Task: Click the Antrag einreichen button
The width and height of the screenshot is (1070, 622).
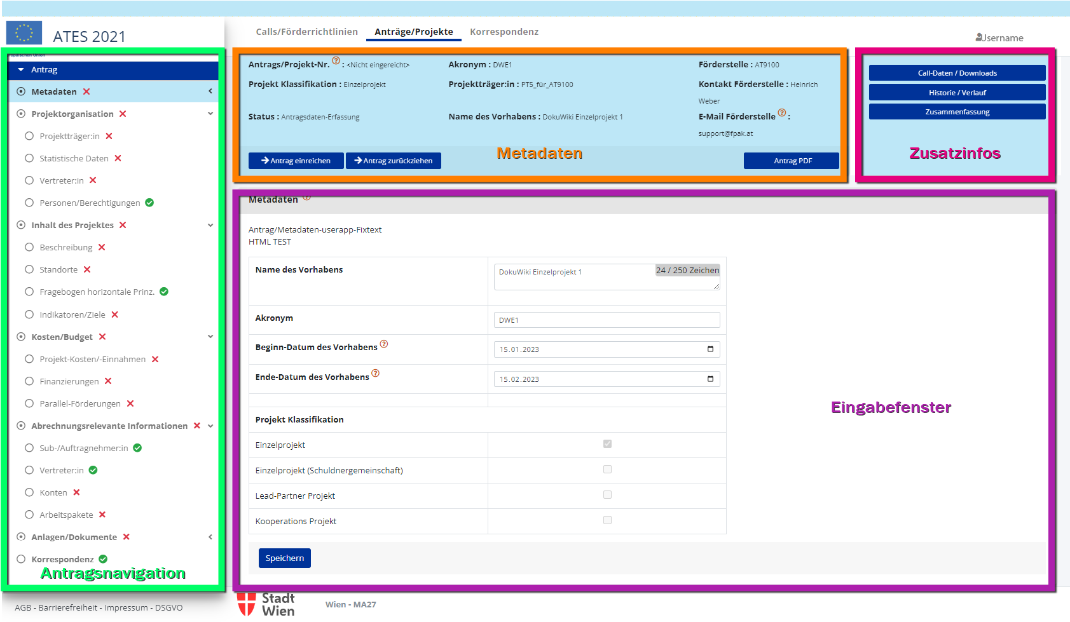Action: 296,161
